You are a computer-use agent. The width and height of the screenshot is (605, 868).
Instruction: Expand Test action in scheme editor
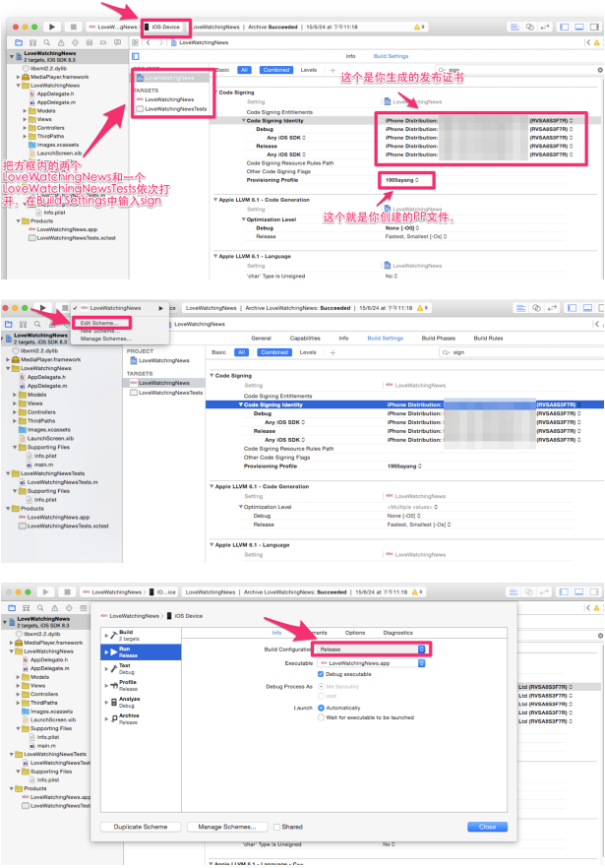pyautogui.click(x=107, y=669)
